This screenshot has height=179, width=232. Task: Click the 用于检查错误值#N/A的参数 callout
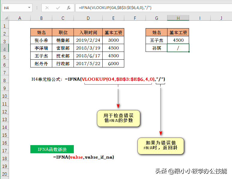click(119, 118)
